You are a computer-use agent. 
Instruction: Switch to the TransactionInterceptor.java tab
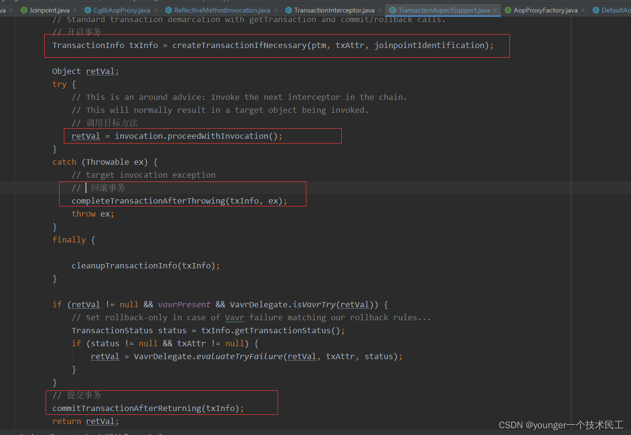tap(334, 10)
